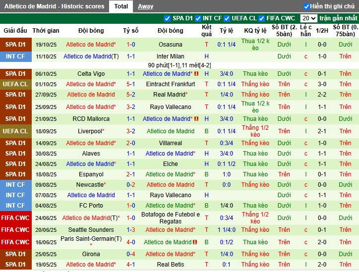Select the Eintracht Frankfurt team name
The width and height of the screenshot is (359, 272).
[x=171, y=84]
